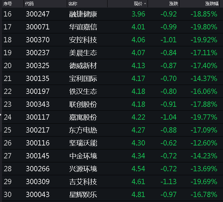Click change percent -14.37%

coord(204,78)
